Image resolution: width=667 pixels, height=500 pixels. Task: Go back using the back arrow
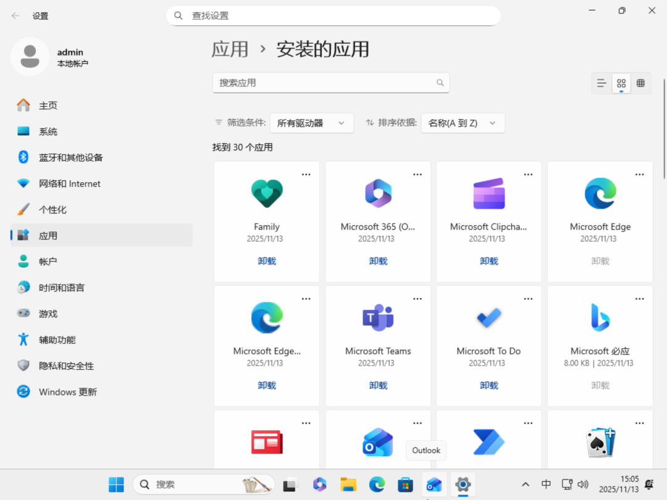pos(15,15)
